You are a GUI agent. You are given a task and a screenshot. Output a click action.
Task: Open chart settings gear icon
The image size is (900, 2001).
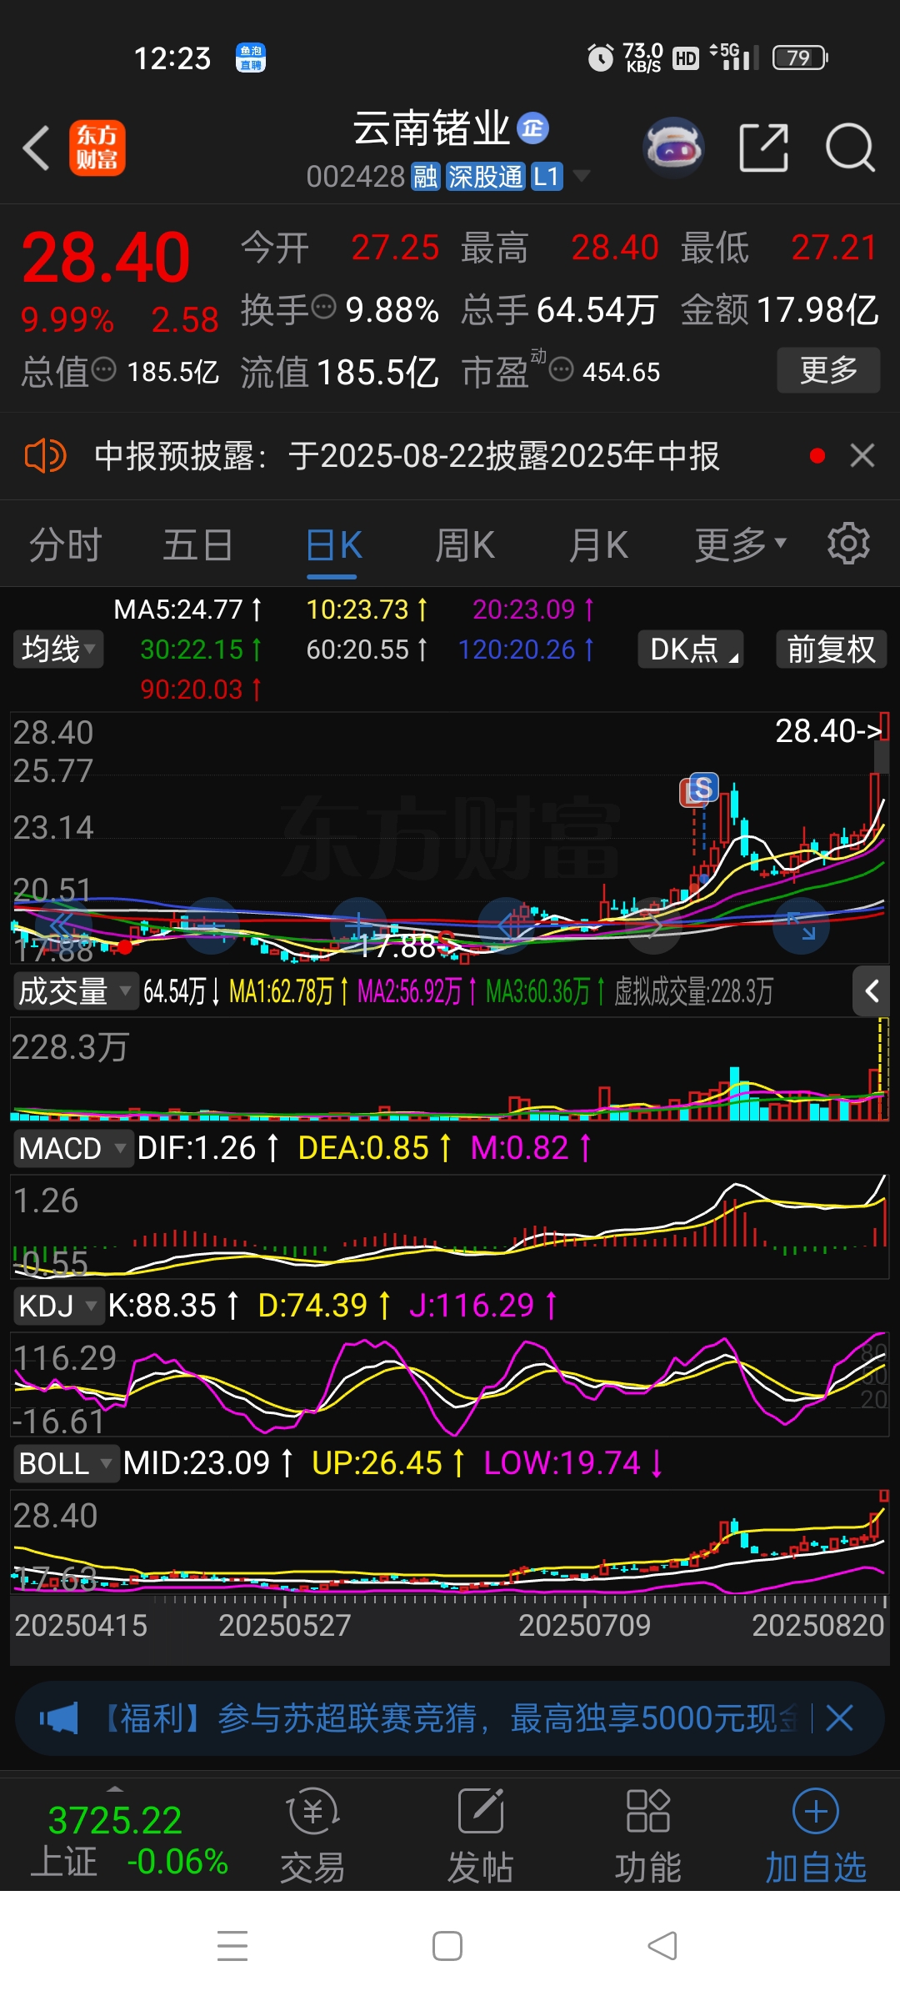click(x=848, y=544)
